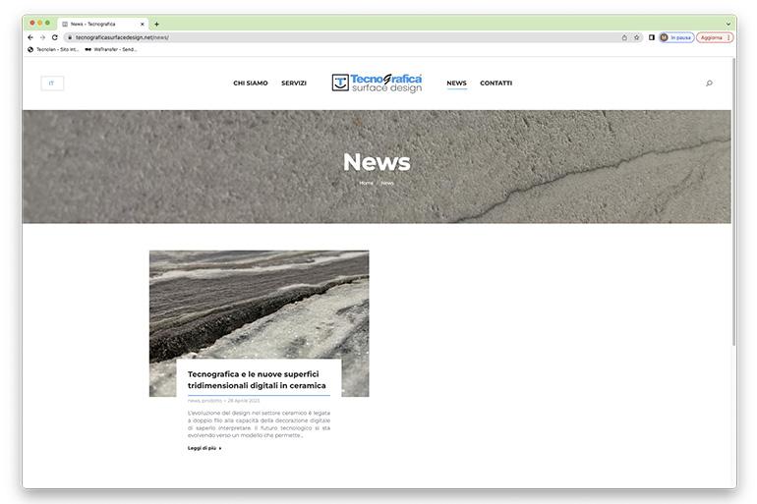Open the IT language selector
This screenshot has height=504, width=757.
pyautogui.click(x=52, y=84)
